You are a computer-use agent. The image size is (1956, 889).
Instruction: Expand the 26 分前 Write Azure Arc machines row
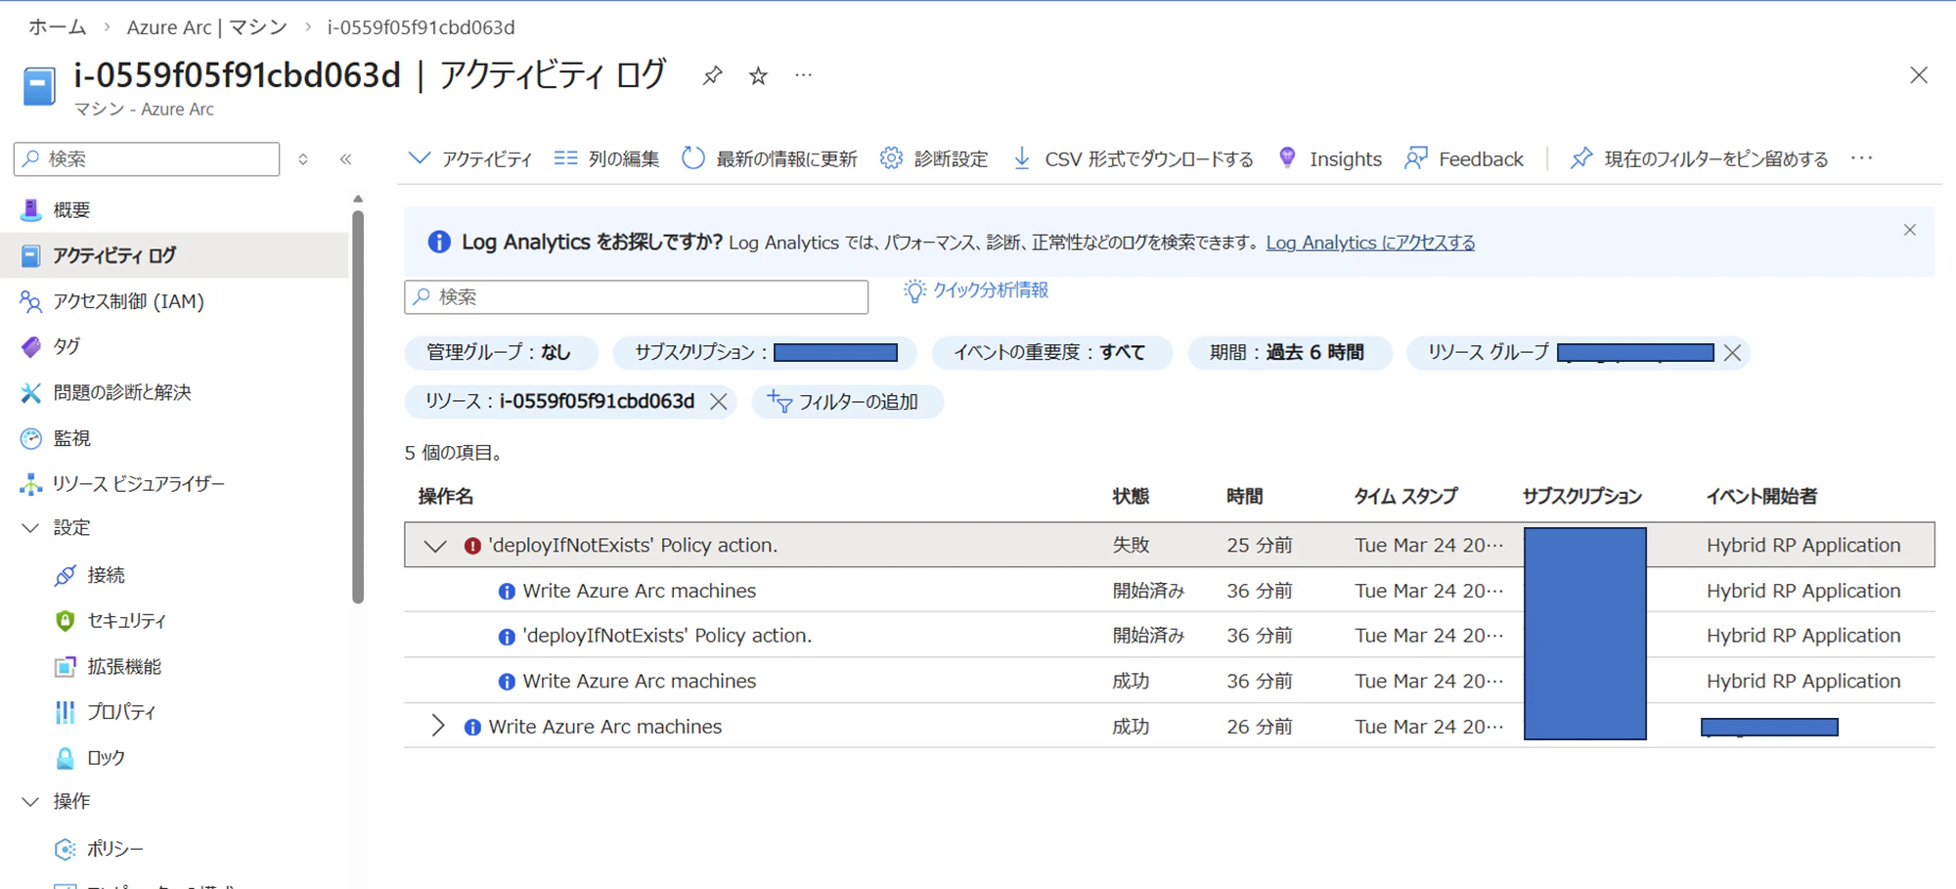point(437,727)
